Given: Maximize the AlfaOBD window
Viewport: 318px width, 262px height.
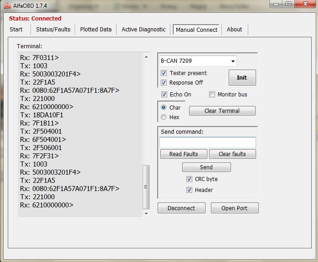Looking at the screenshot, I should coord(288,4).
